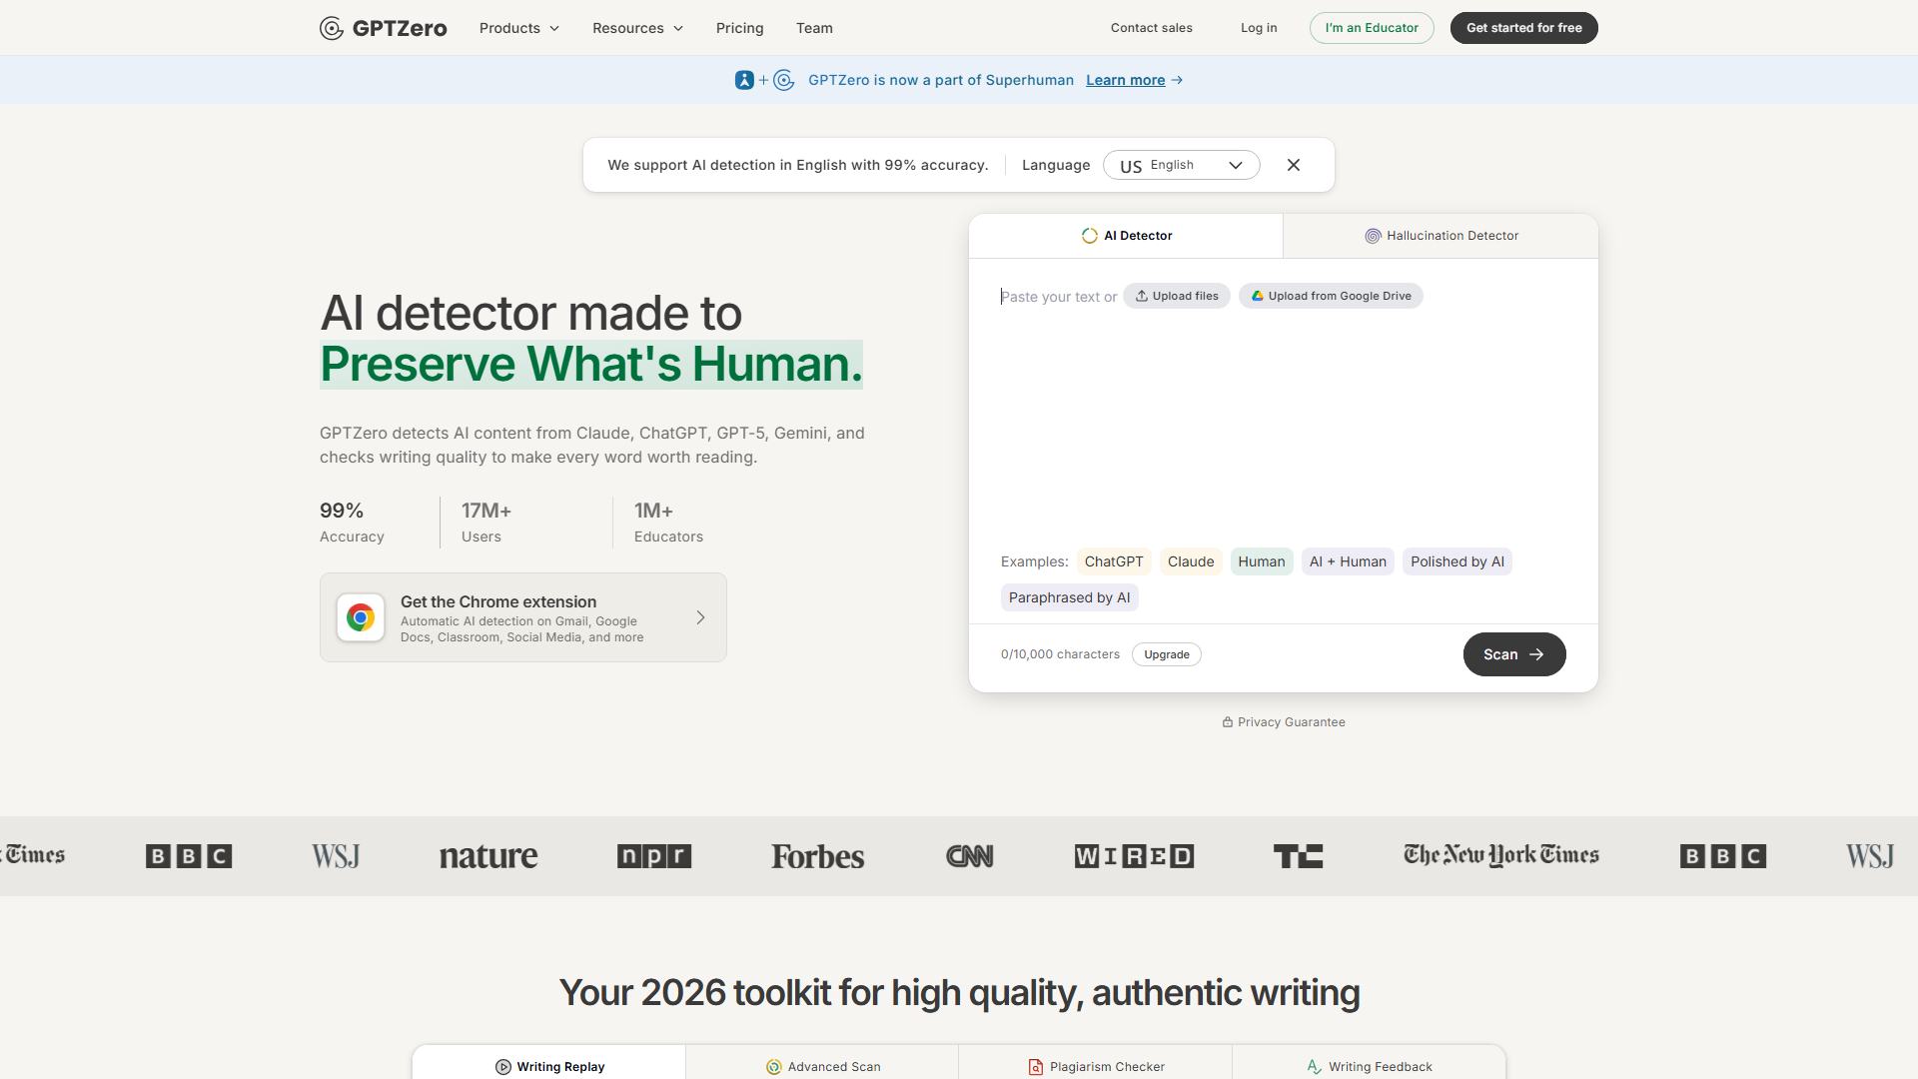The height and width of the screenshot is (1079, 1918).
Task: Click the CNN logo
Action: point(970,856)
